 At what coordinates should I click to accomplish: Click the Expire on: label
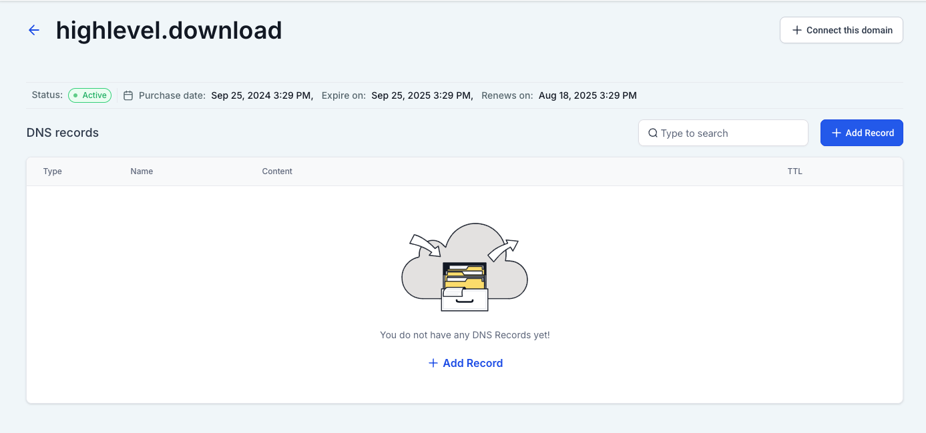click(344, 95)
